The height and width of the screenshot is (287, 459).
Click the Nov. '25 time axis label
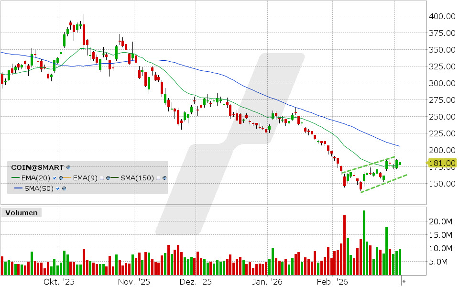pyautogui.click(x=134, y=282)
